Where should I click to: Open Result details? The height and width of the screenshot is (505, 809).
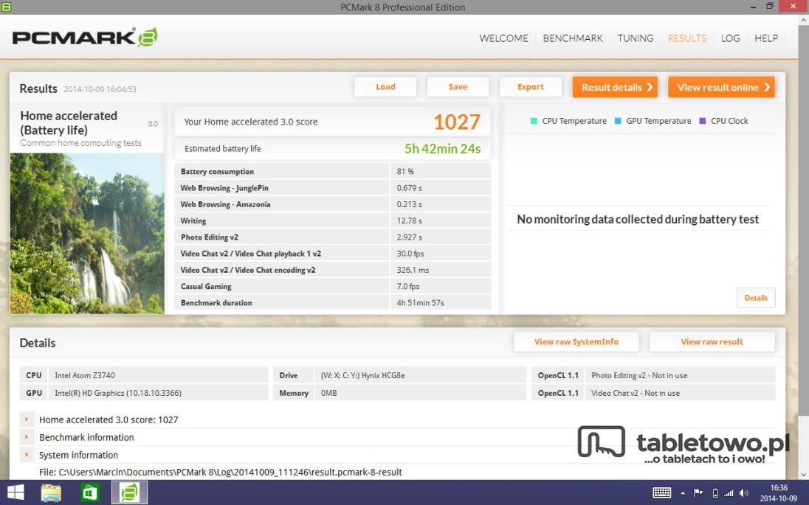(615, 87)
